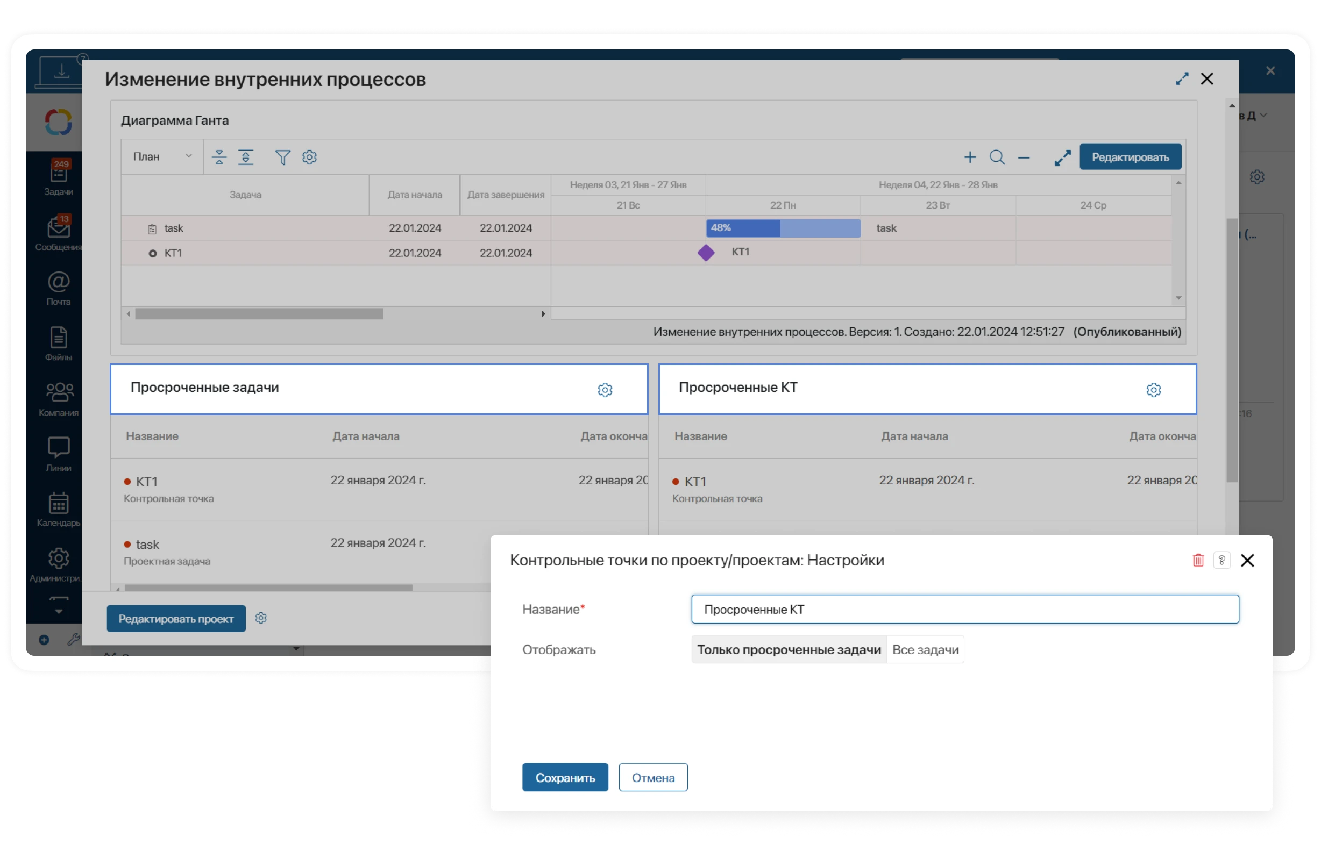Select the collapse rows icon on Gantt toolbar
The width and height of the screenshot is (1321, 845).
tap(218, 157)
